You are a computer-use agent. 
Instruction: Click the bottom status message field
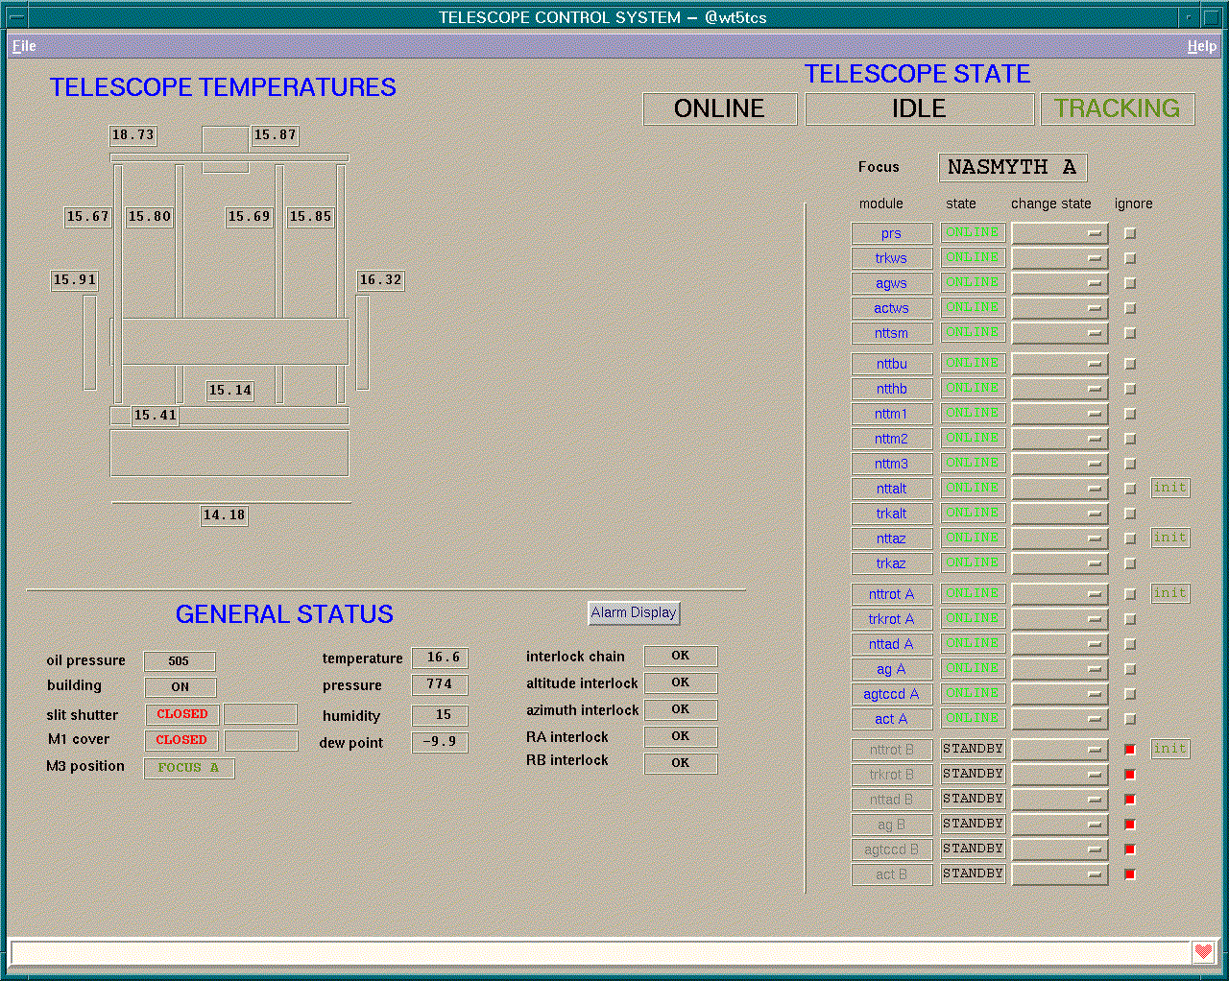click(600, 952)
